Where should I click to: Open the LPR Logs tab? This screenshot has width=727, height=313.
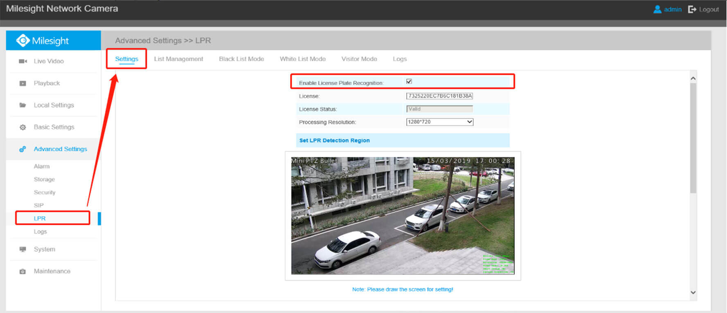pos(400,59)
